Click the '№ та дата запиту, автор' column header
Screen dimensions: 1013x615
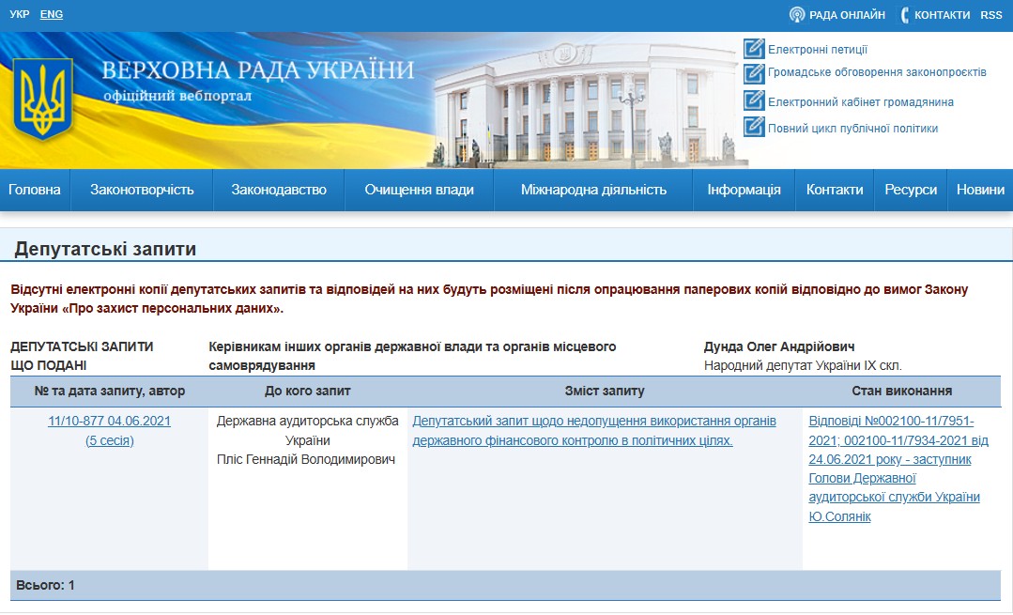pos(109,391)
